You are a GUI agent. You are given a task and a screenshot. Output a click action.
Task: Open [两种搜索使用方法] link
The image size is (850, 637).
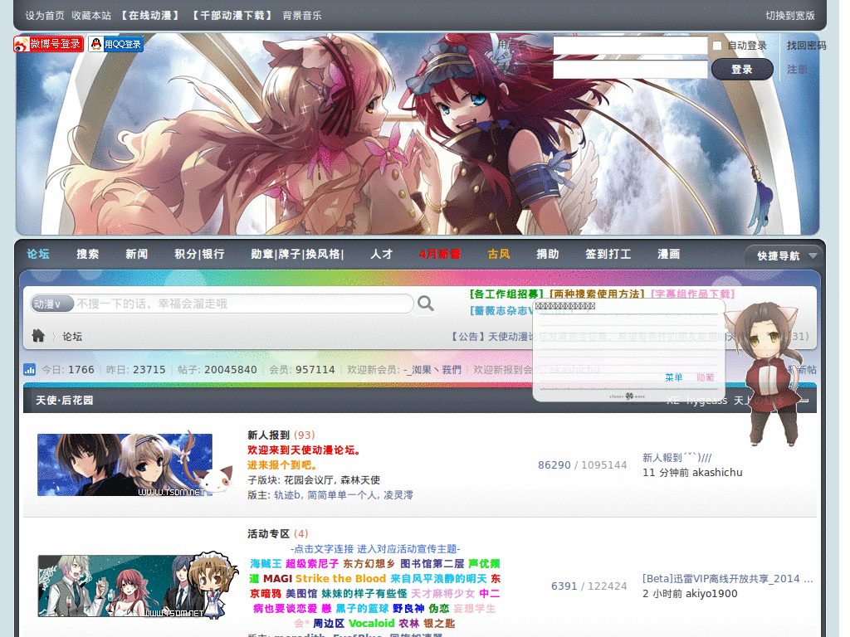[596, 294]
